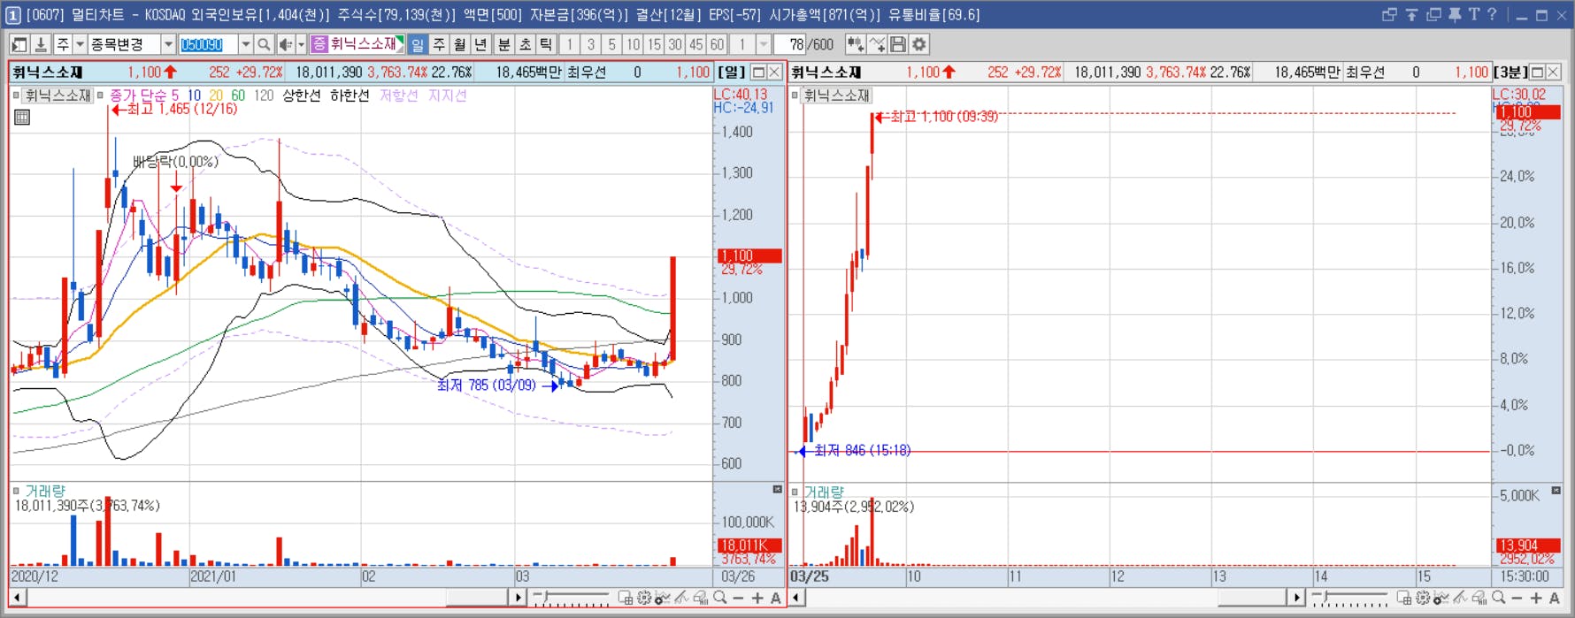
Task: Adjust the zoom slider under 3-minute chart
Action: [1349, 599]
